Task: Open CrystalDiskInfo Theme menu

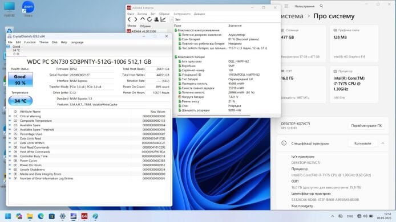Action: pos(44,42)
